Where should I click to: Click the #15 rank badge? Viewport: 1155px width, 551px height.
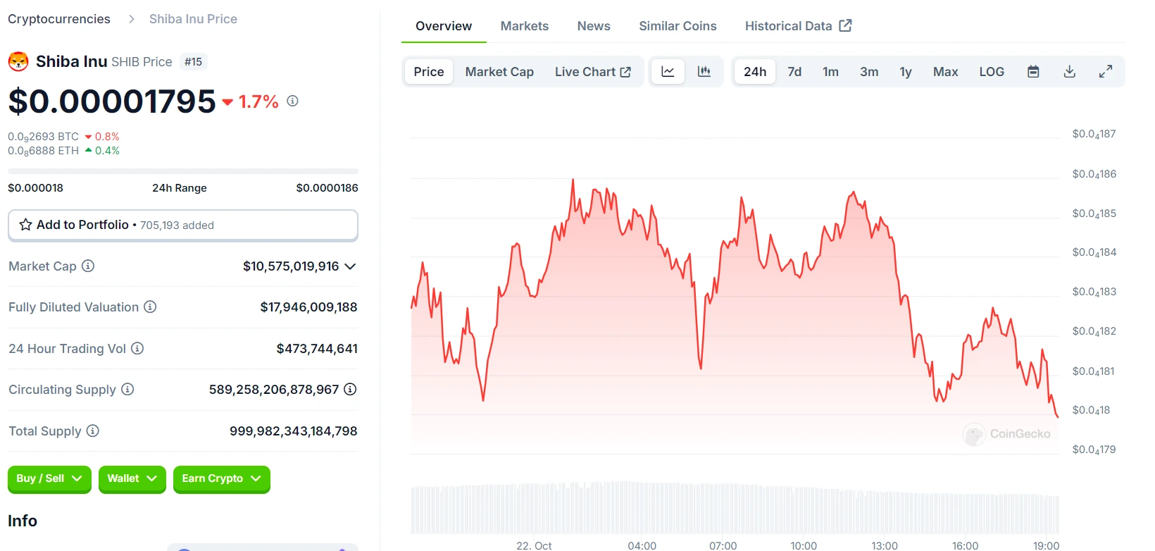(x=194, y=62)
